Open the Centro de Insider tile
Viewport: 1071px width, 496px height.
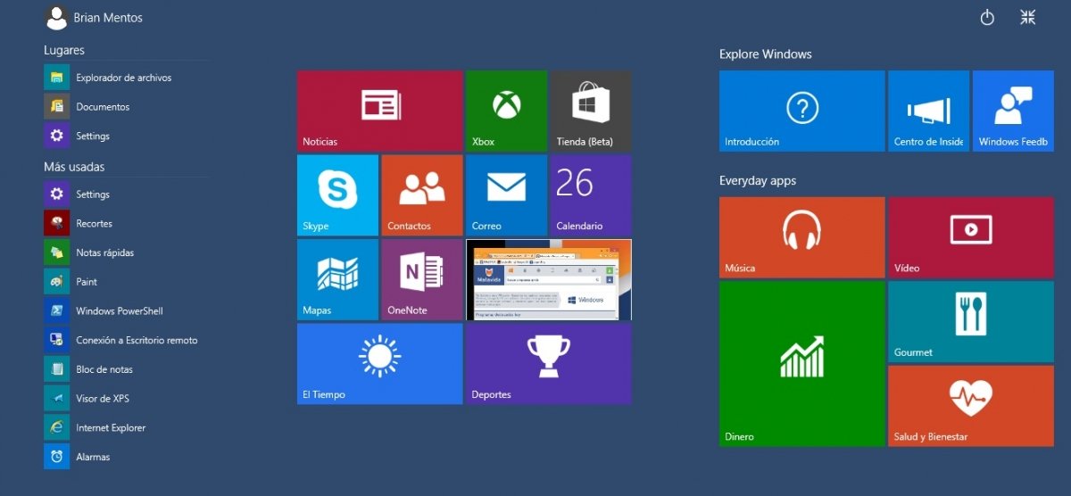[928, 111]
